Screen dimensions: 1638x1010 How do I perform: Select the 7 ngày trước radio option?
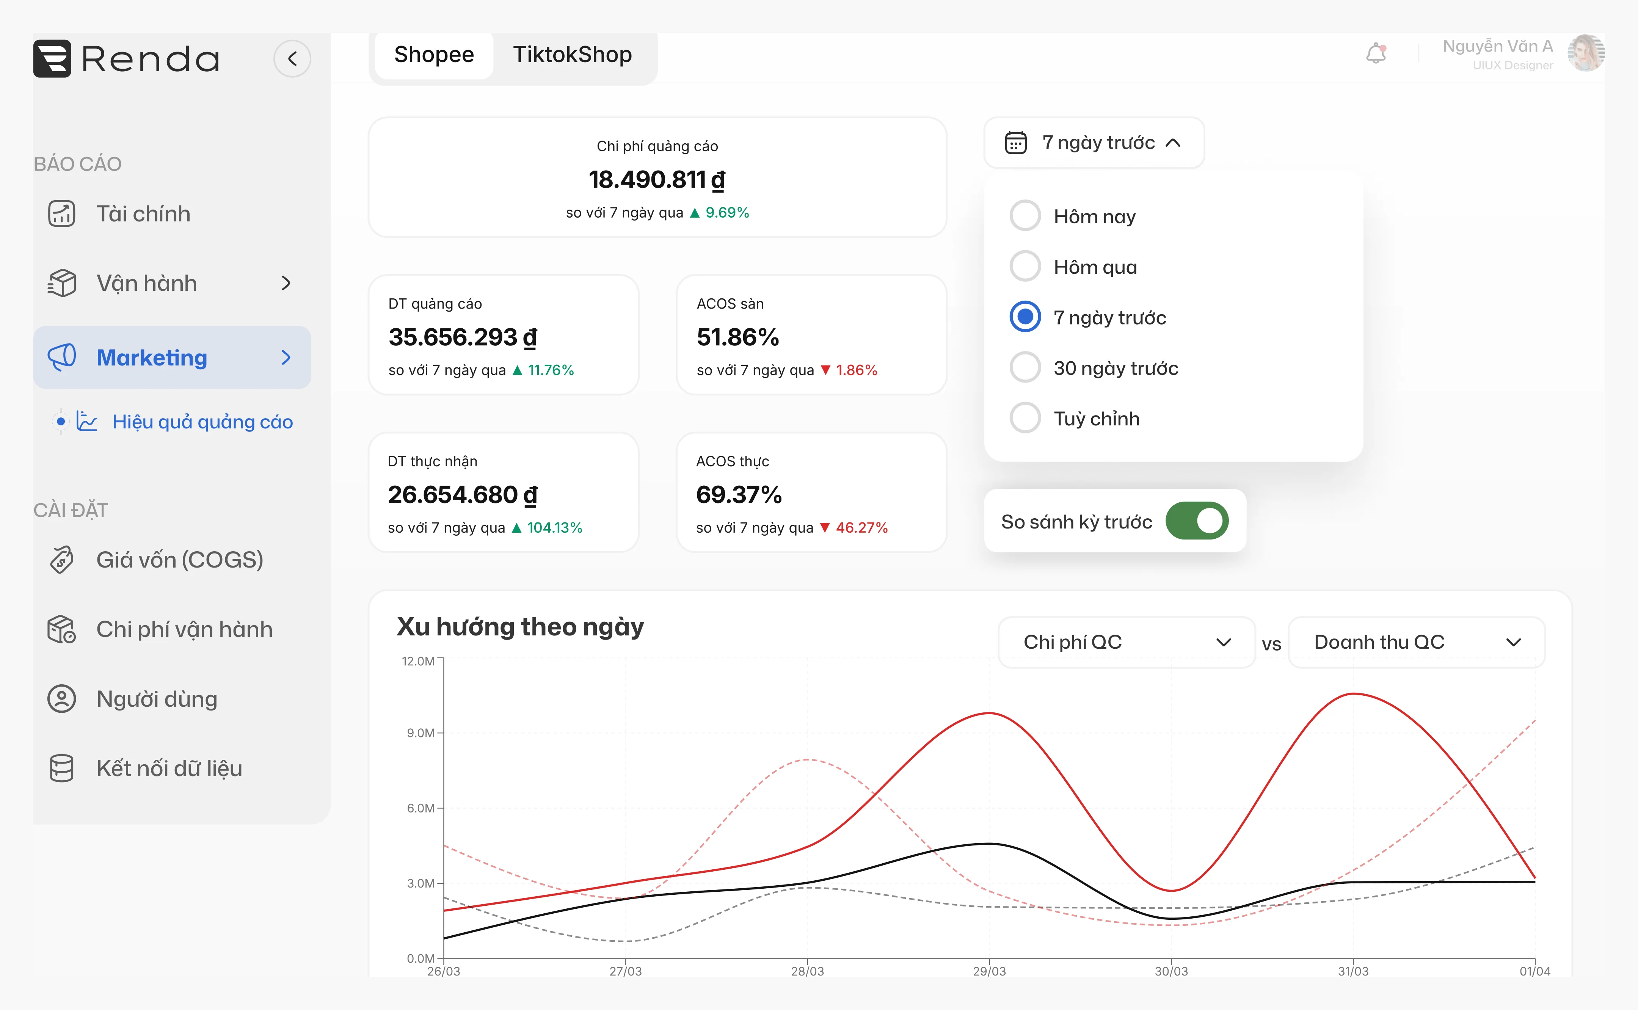[1025, 317]
